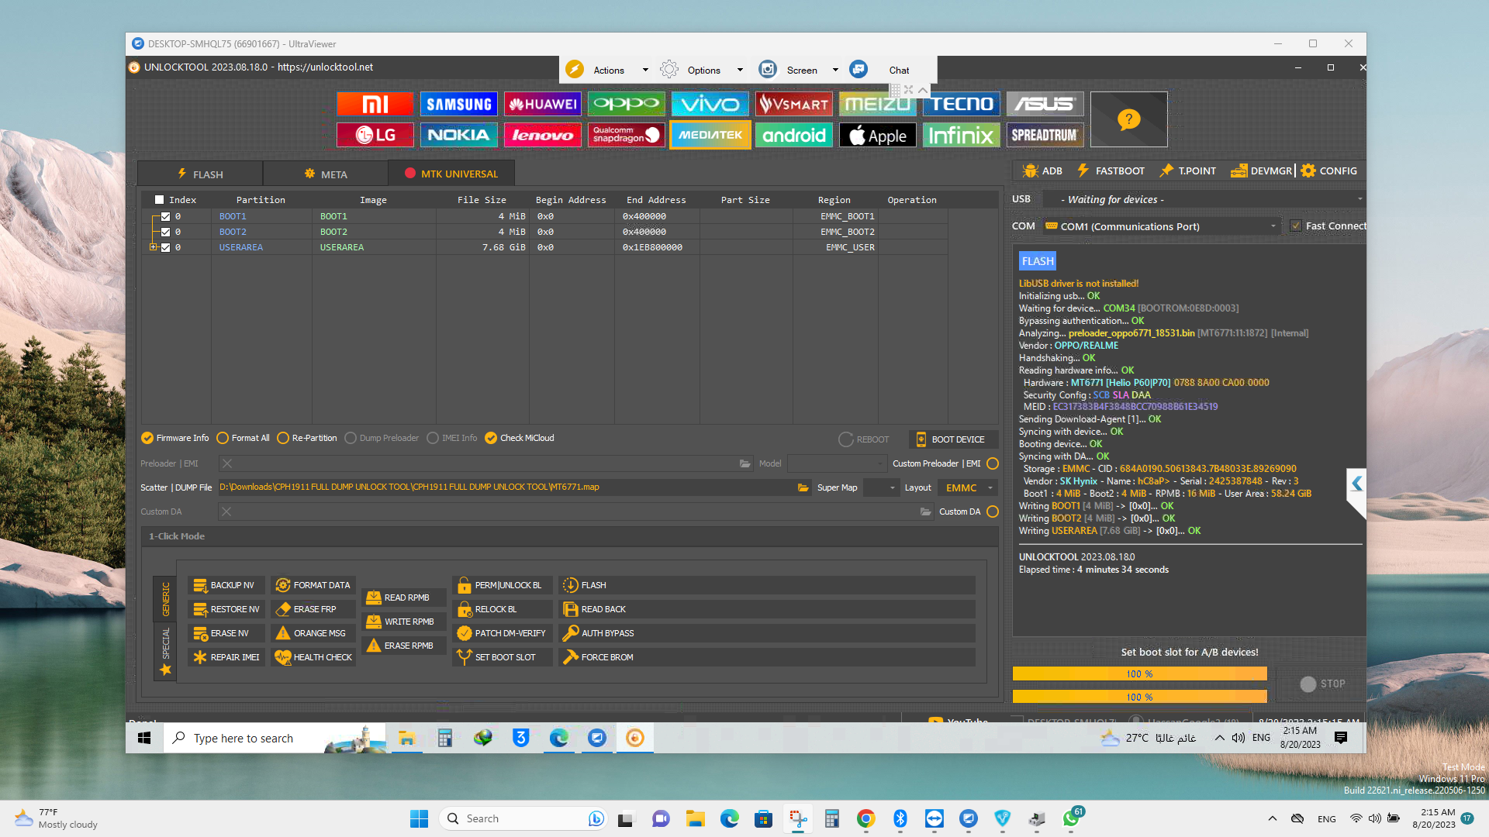Image resolution: width=1489 pixels, height=837 pixels.
Task: Open the question mark help tile
Action: pos(1129,119)
